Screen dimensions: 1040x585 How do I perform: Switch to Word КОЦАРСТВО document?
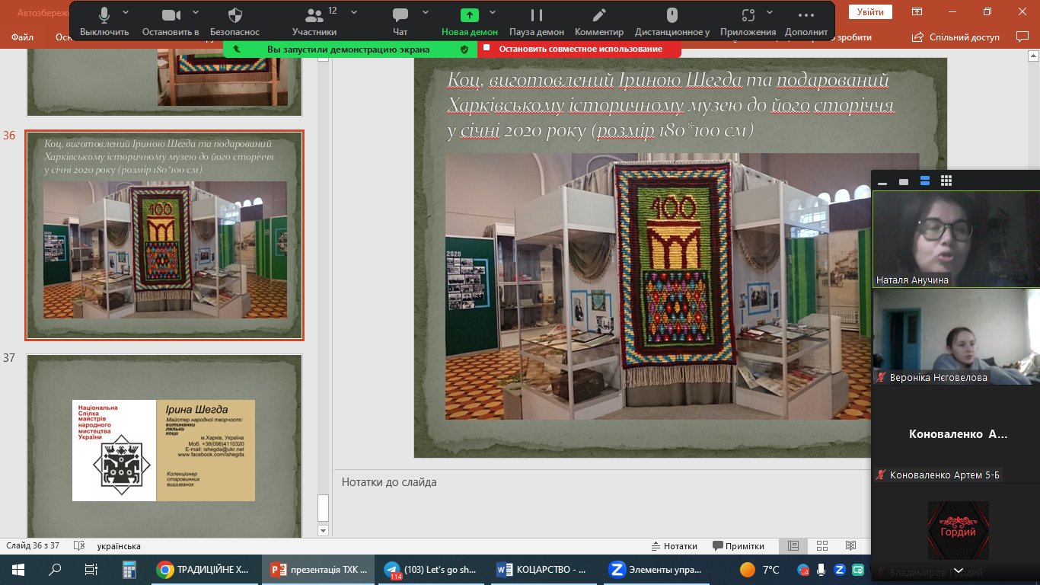(x=545, y=570)
